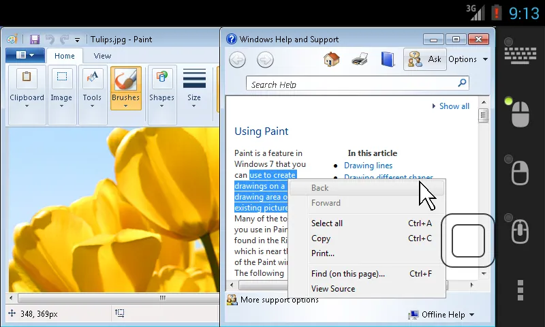Open the Customize Quick Access Toolbar arrow
The height and width of the screenshot is (327, 545).
click(x=77, y=40)
